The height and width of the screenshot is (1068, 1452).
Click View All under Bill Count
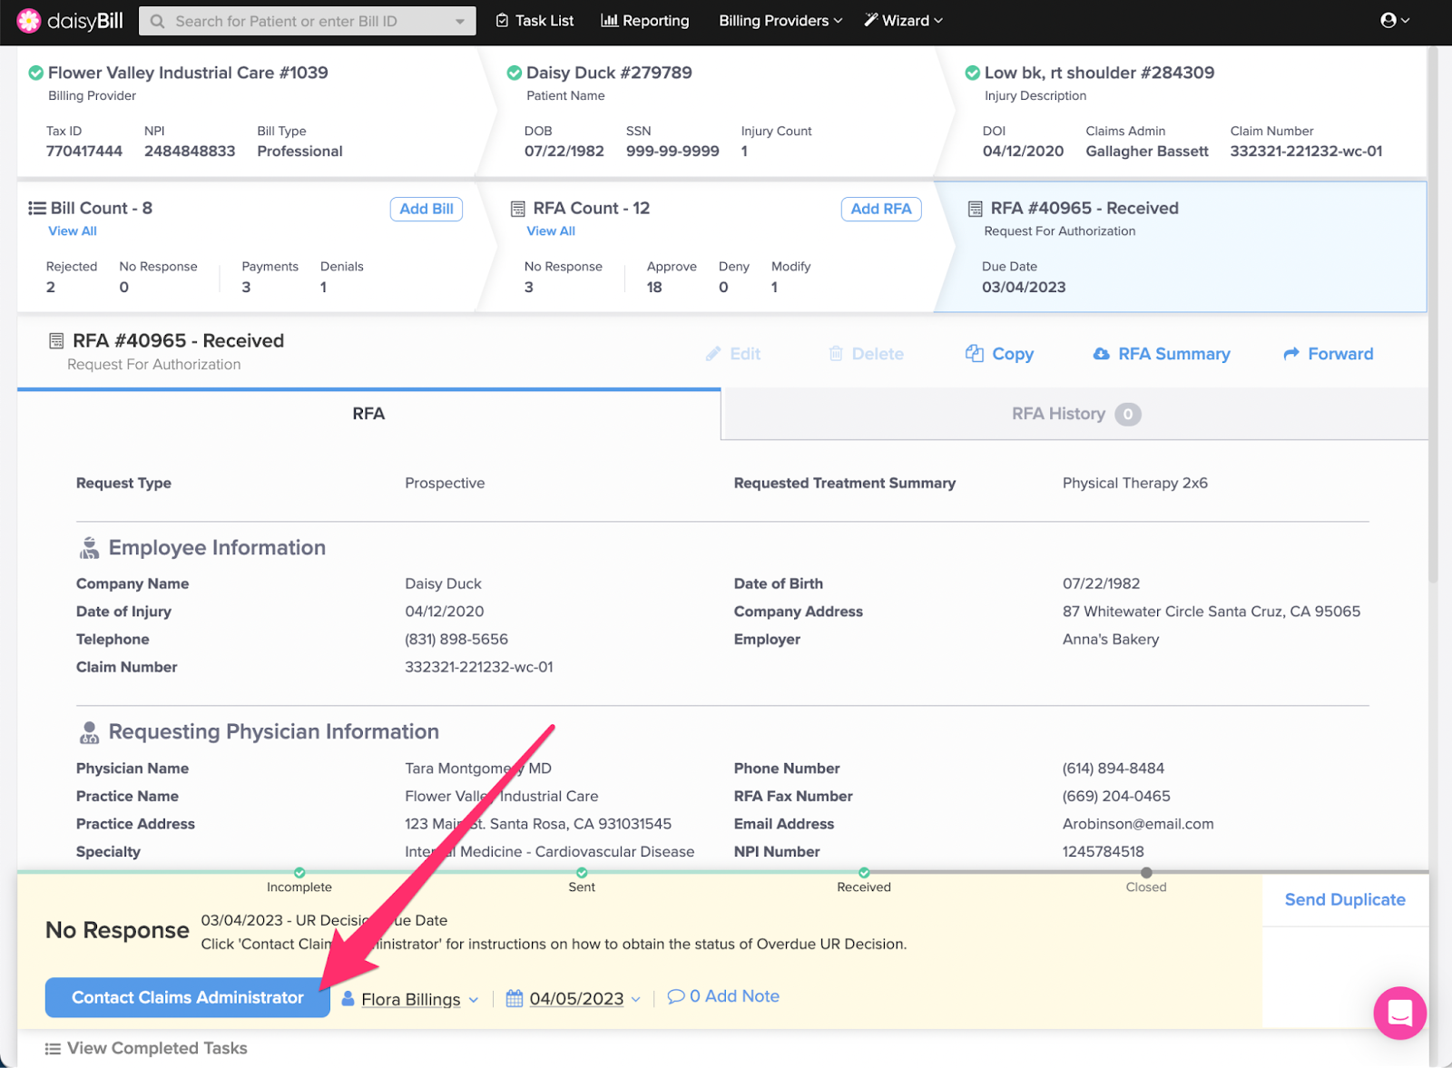73,231
